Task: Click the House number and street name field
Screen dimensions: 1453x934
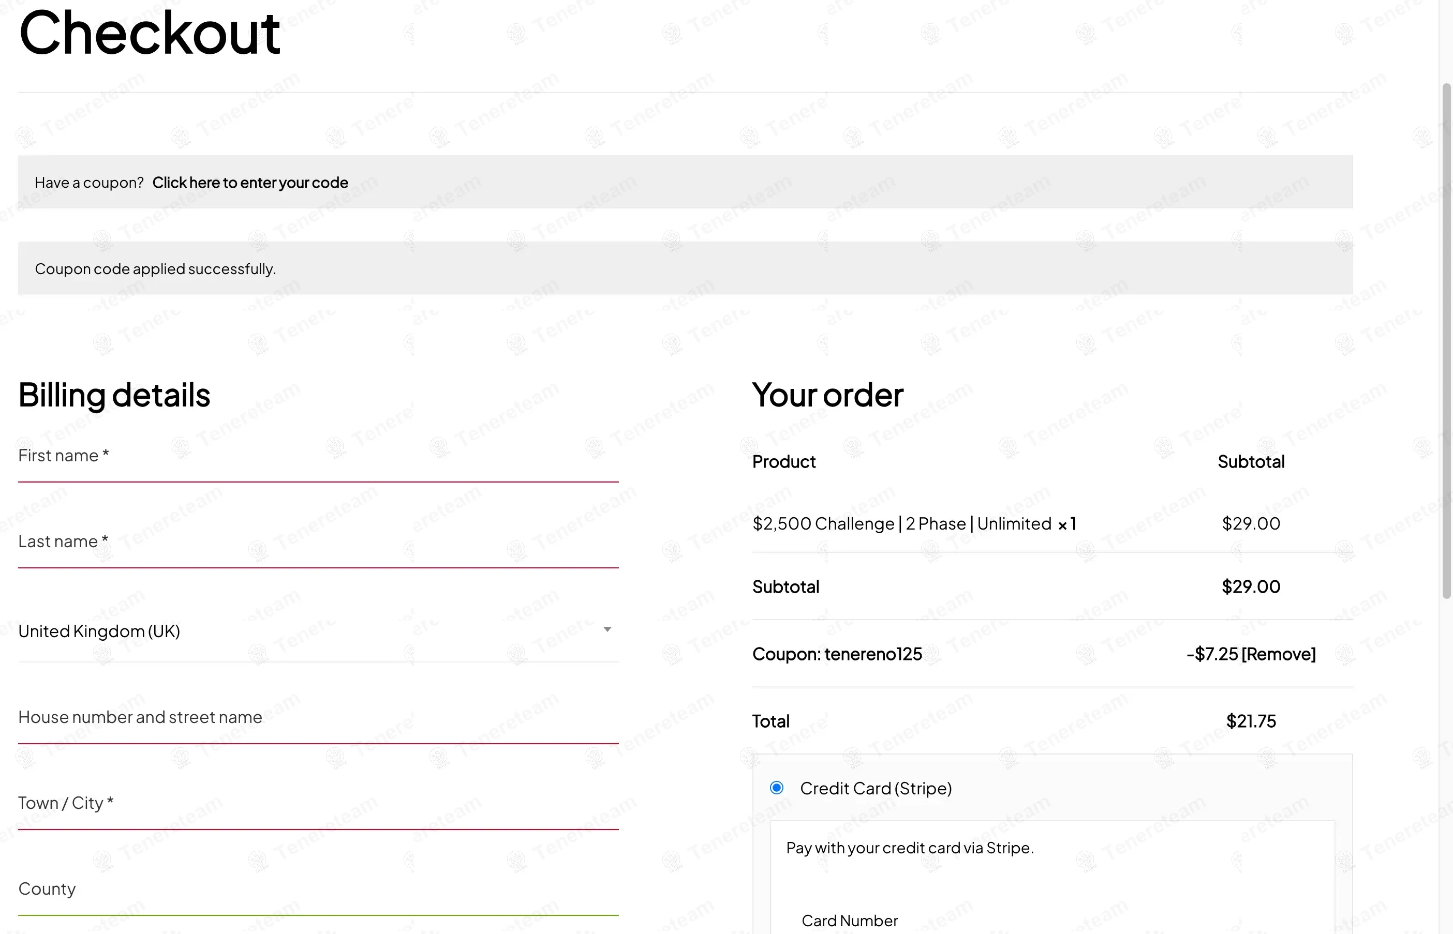Action: click(x=318, y=718)
